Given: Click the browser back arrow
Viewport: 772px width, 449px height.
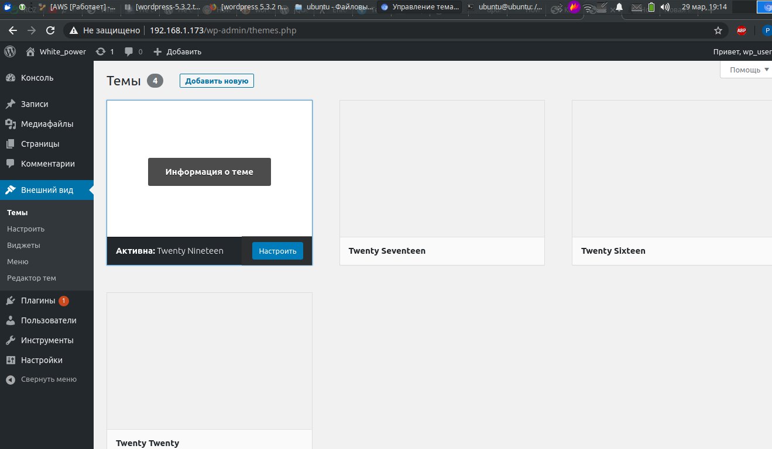Looking at the screenshot, I should [13, 30].
